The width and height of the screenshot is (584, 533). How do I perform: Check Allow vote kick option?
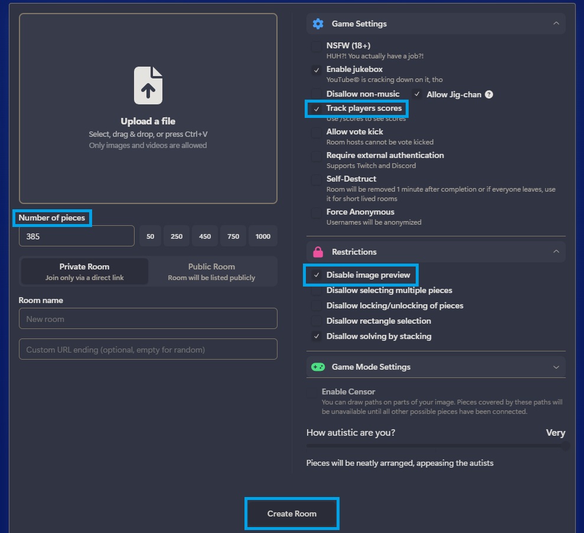tap(317, 133)
